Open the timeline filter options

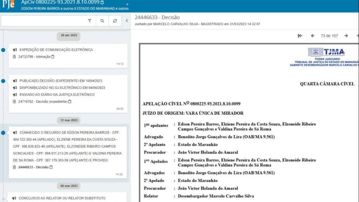89,21
